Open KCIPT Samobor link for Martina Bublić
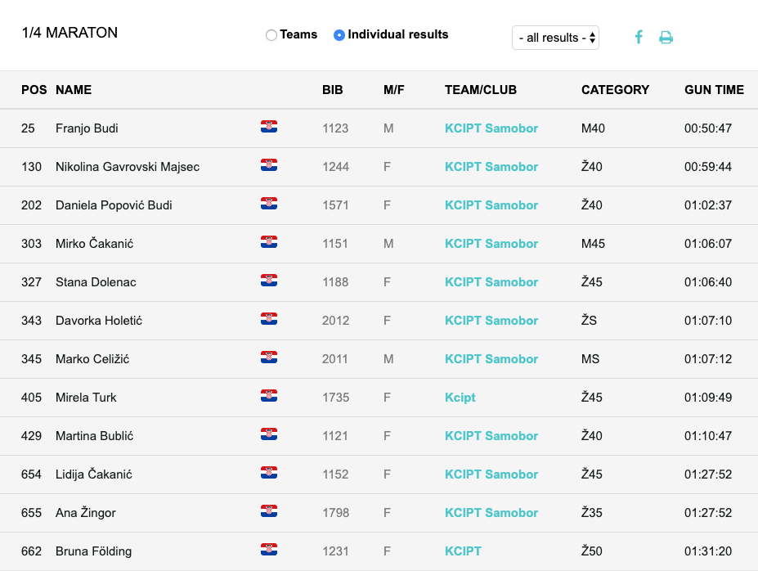 (x=491, y=436)
